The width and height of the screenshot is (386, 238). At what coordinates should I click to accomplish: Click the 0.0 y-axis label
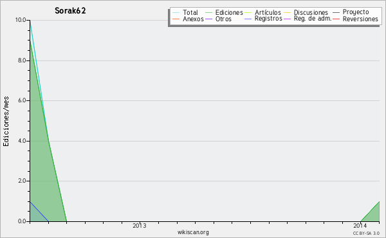pos(22,221)
